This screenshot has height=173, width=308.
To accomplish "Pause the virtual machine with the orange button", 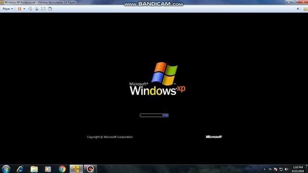I will click(19, 9).
